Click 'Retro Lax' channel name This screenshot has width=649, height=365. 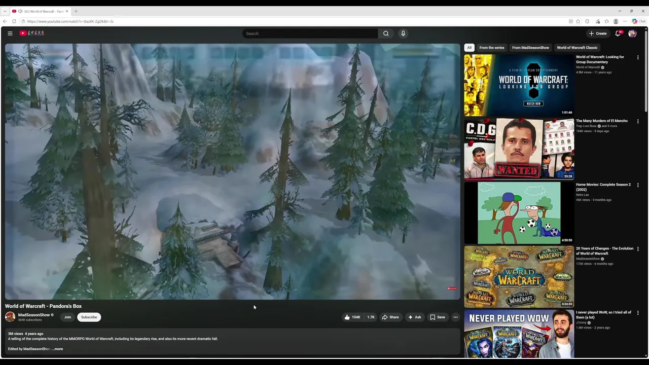(x=582, y=195)
